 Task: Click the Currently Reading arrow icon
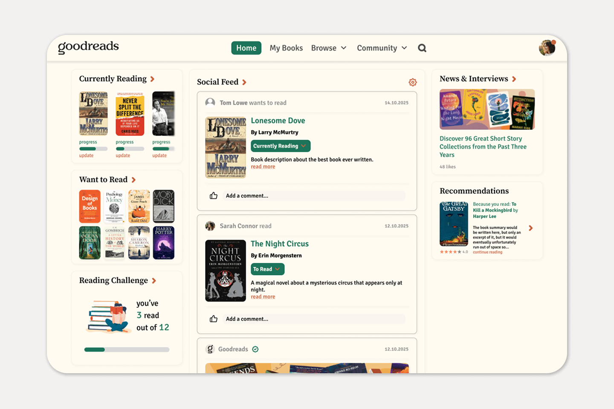152,79
